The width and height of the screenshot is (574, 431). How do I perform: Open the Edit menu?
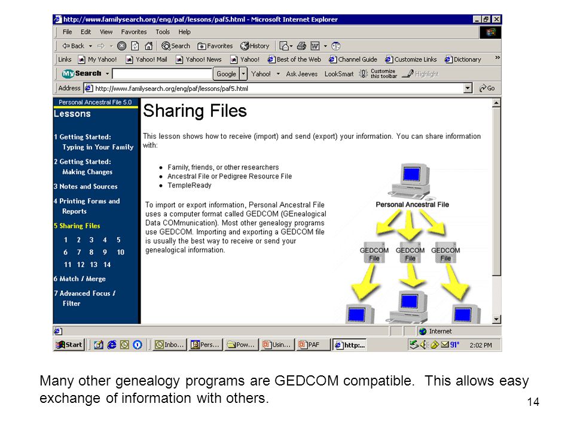[86, 32]
